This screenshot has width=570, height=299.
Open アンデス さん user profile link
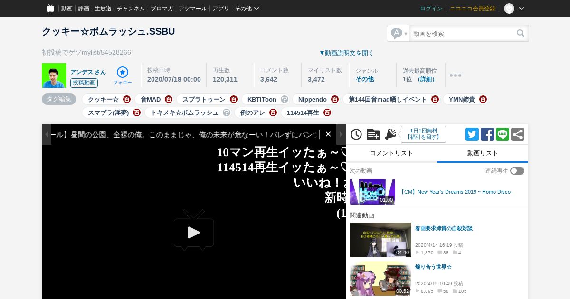click(88, 72)
